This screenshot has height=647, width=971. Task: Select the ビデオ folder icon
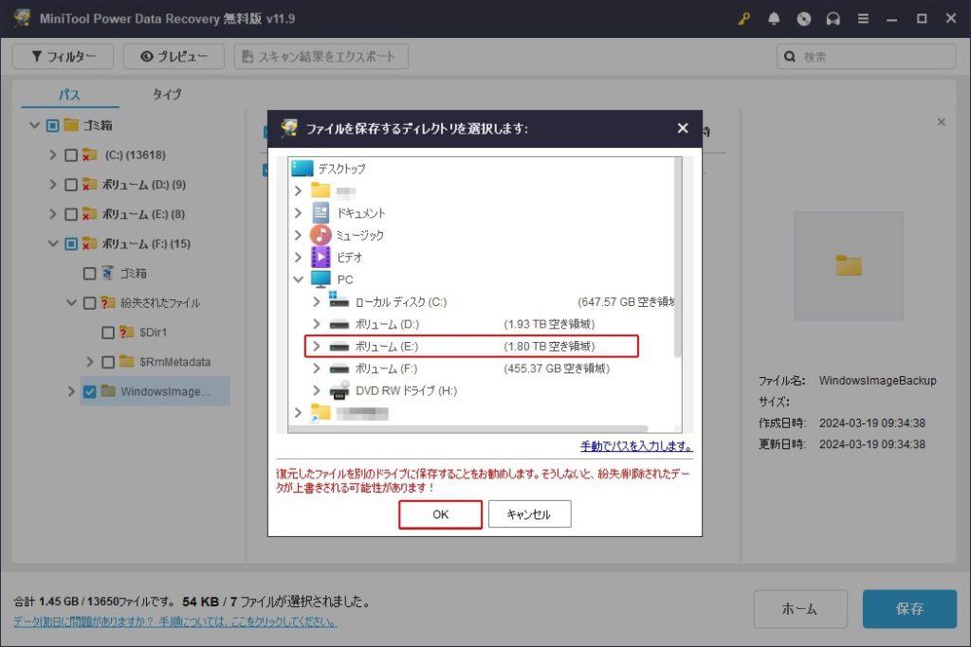(x=321, y=257)
